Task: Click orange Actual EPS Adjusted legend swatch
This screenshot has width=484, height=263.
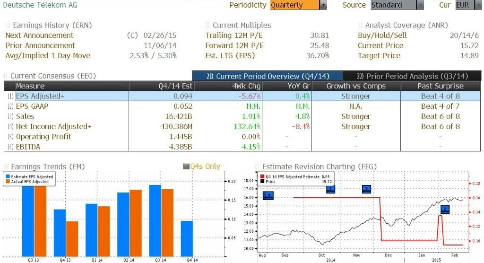Action: pos(8,182)
